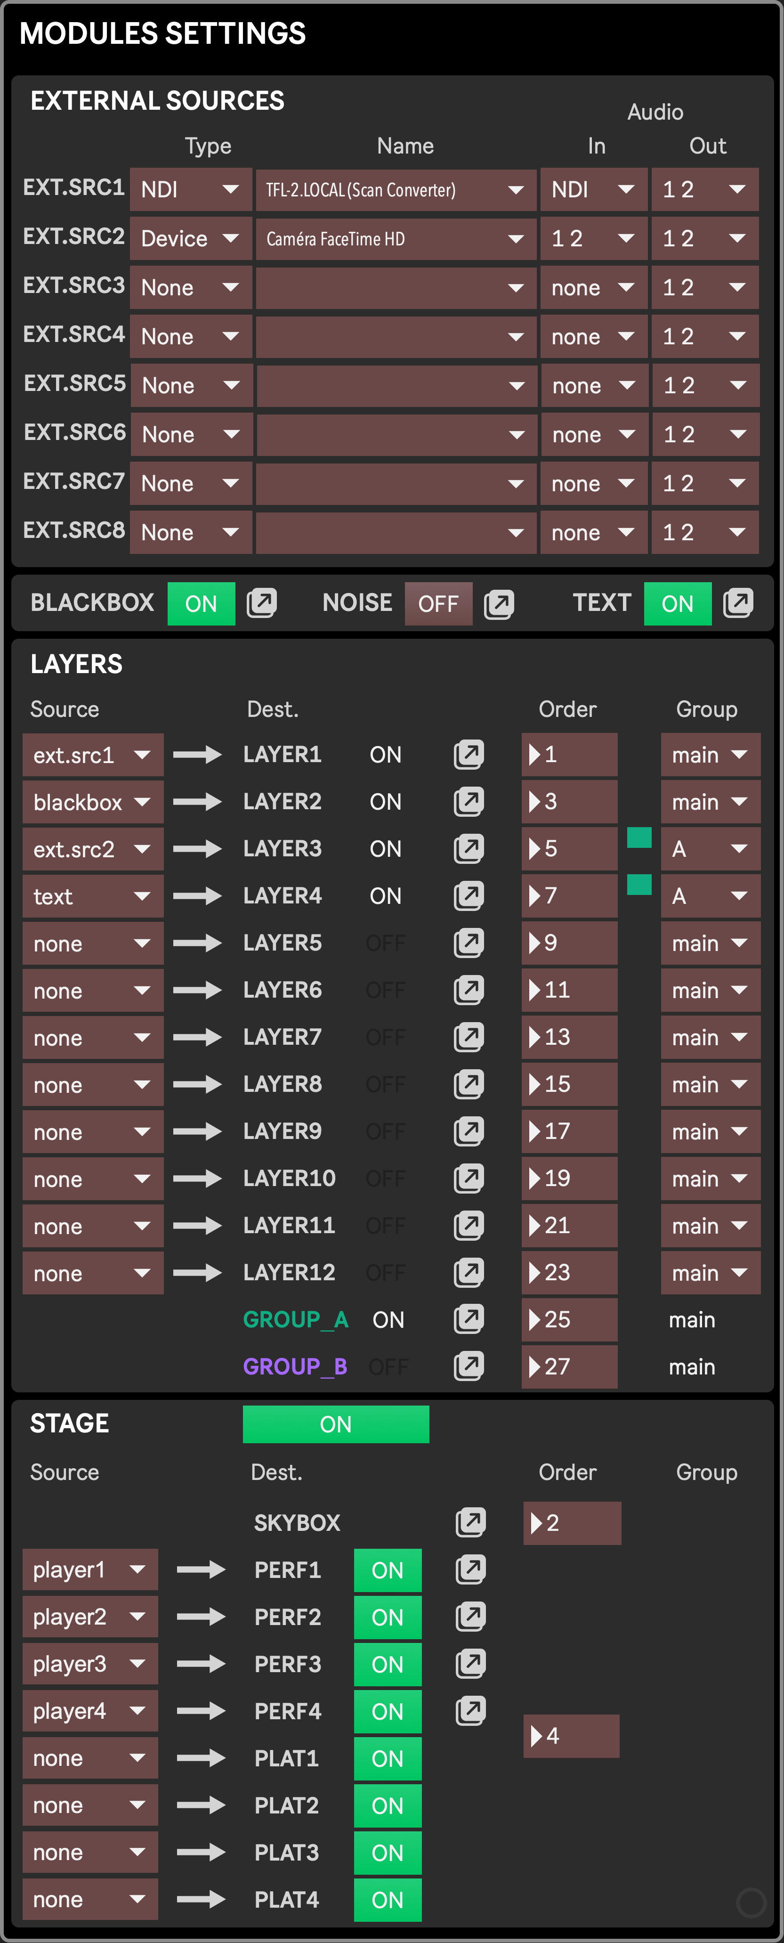Toggle PLAT4 ON button
The width and height of the screenshot is (784, 1943).
pos(388,1900)
